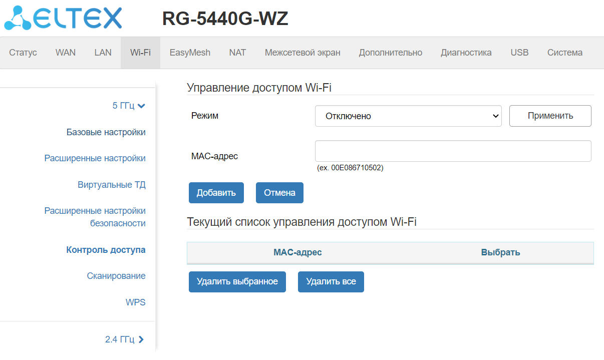Focus the MAC-адрес input field
The width and height of the screenshot is (604, 360).
click(x=453, y=151)
